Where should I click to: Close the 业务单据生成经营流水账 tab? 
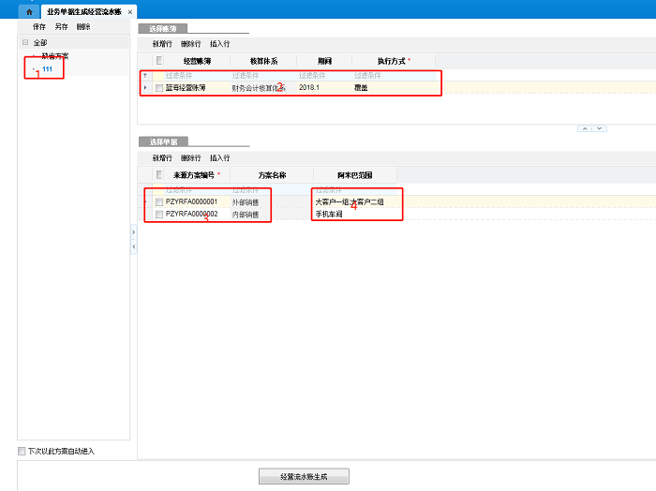click(130, 11)
